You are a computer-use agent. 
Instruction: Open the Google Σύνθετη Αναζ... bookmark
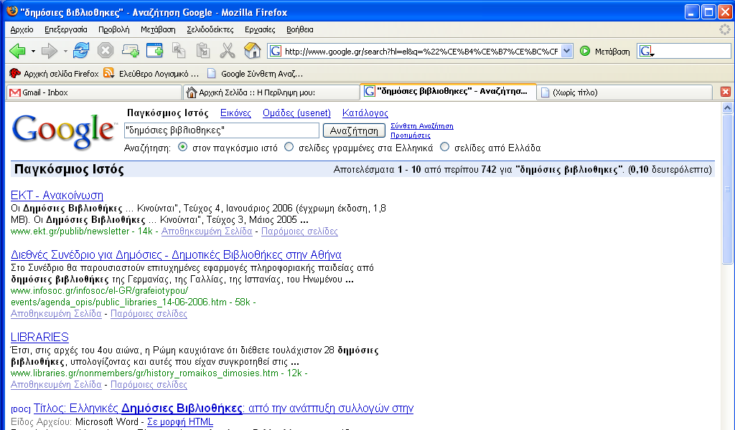(255, 74)
